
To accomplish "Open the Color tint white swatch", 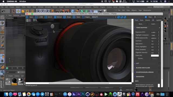I will [155, 56].
